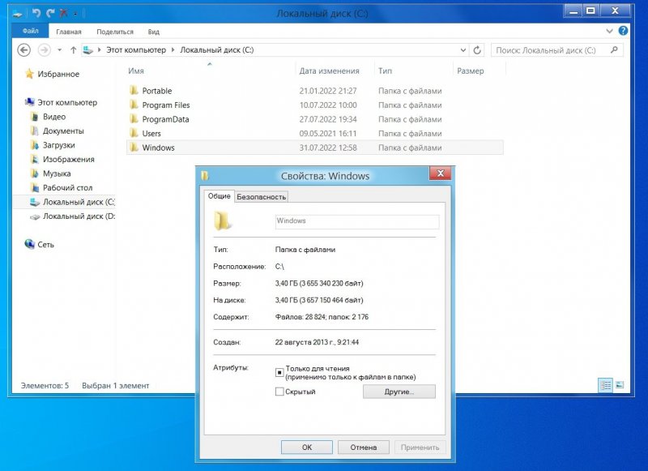The height and width of the screenshot is (471, 648).
Task: Select 'Локальный диск (D:)' in the sidebar
Action: [79, 216]
